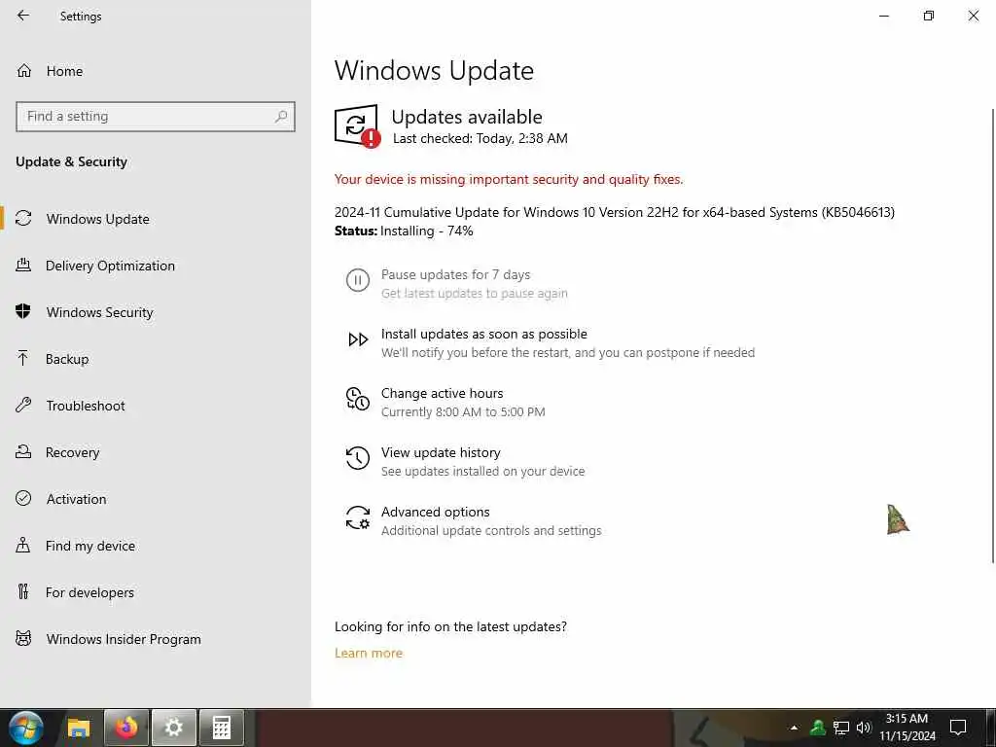996x747 pixels.
Task: Open Home from the house icon
Action: pos(24,70)
